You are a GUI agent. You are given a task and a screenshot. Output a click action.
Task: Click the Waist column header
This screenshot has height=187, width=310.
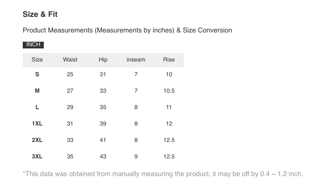[70, 60]
